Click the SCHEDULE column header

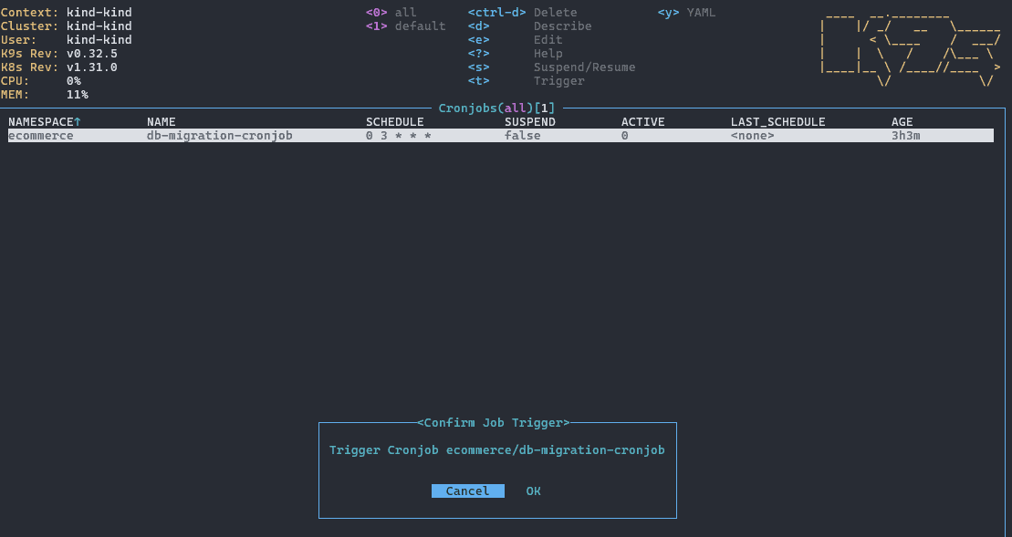tap(395, 122)
